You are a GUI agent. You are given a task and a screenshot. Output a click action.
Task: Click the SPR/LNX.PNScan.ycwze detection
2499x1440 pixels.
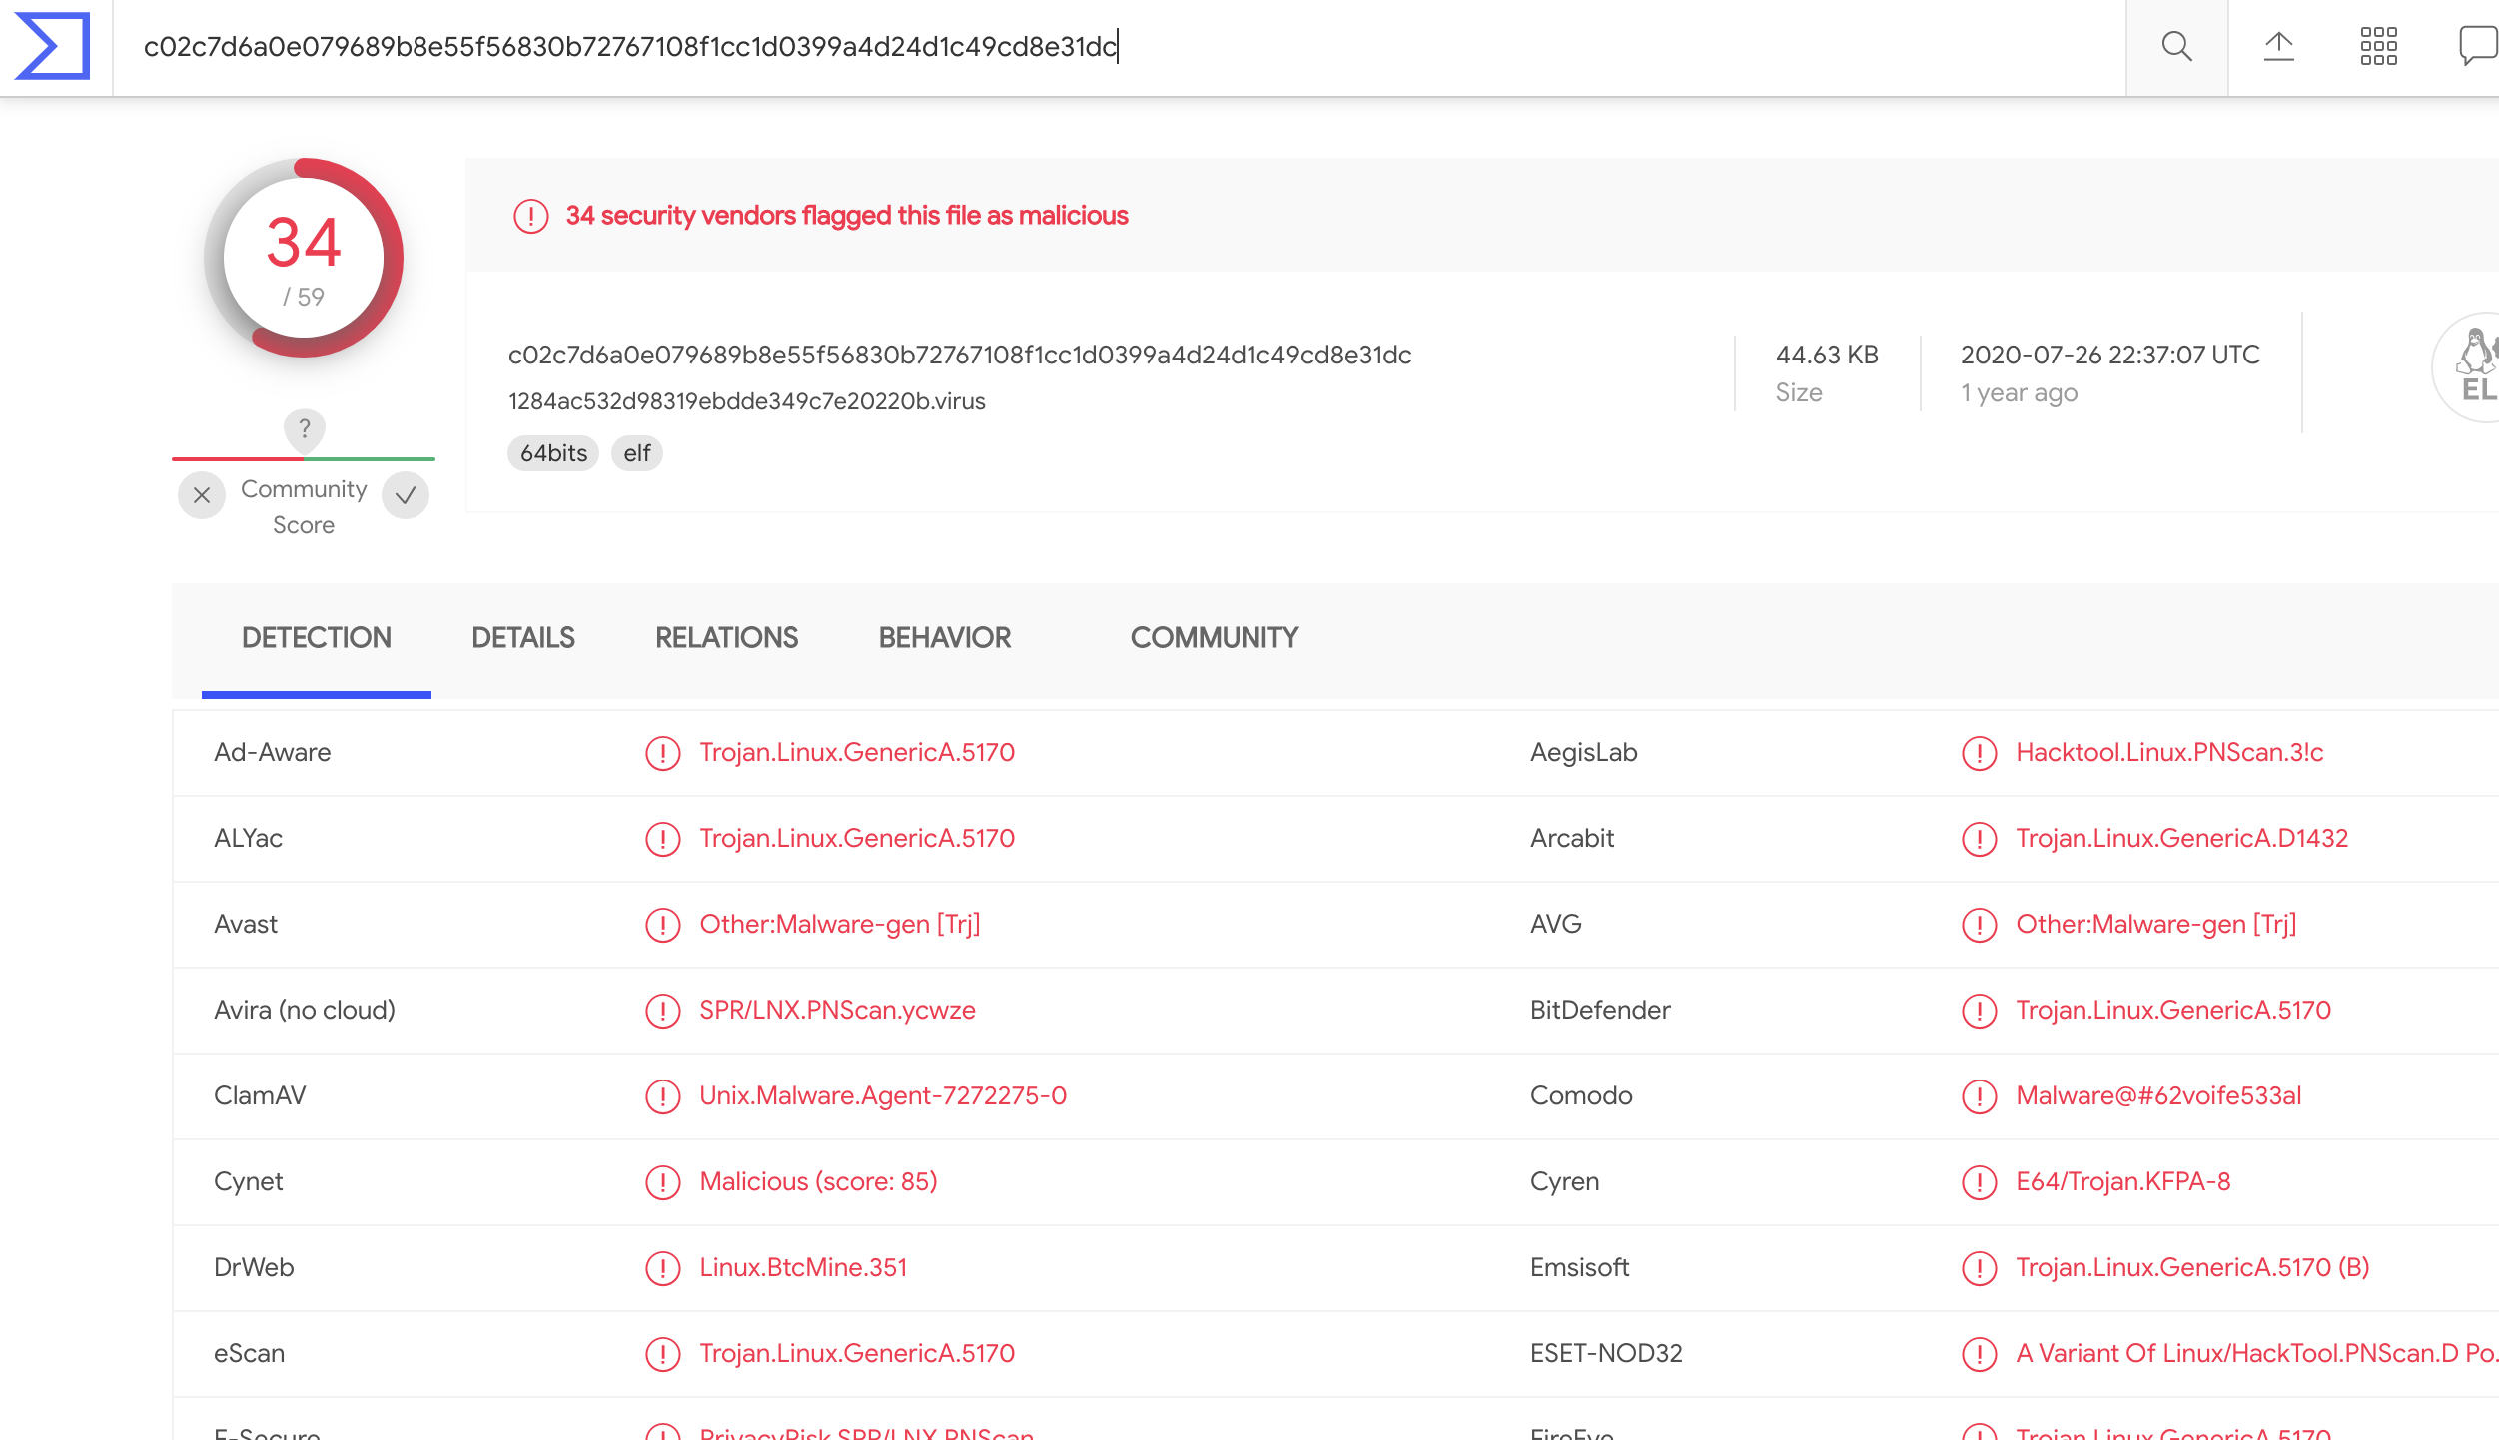(x=837, y=1011)
